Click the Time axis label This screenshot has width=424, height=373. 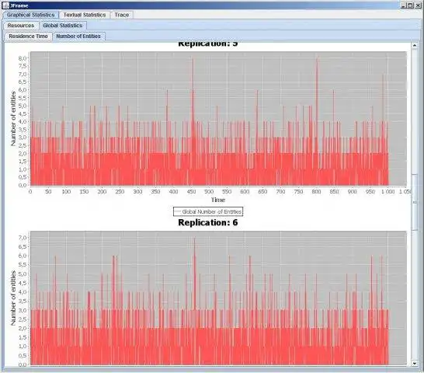click(218, 200)
